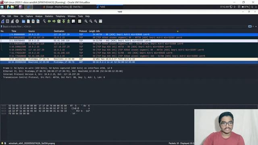
Task: Open the View menu
Action: [16, 16]
